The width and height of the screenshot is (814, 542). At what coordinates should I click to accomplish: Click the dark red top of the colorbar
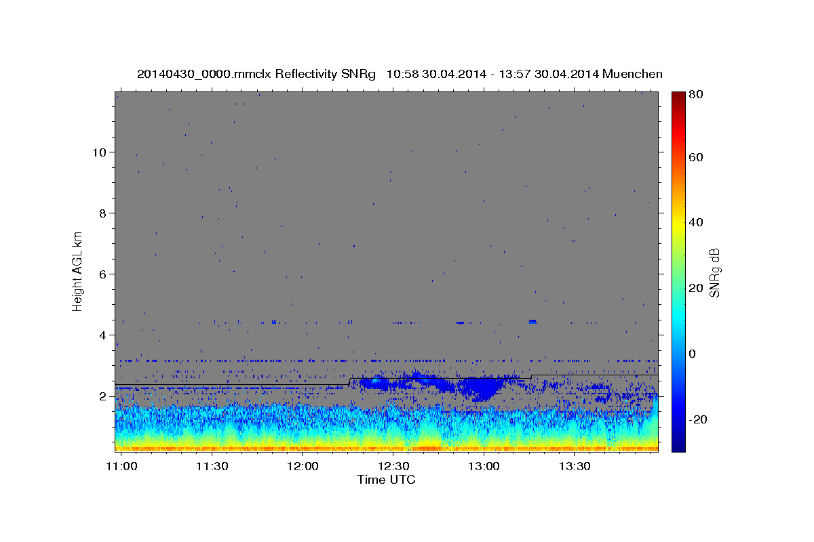(678, 96)
